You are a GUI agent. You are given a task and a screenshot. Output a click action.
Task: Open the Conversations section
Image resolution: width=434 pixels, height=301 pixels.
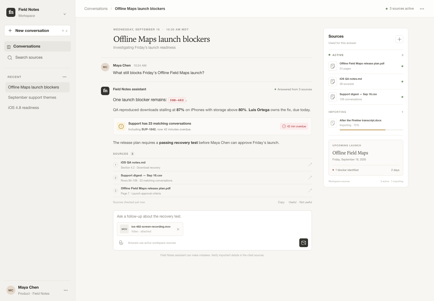pos(37,46)
